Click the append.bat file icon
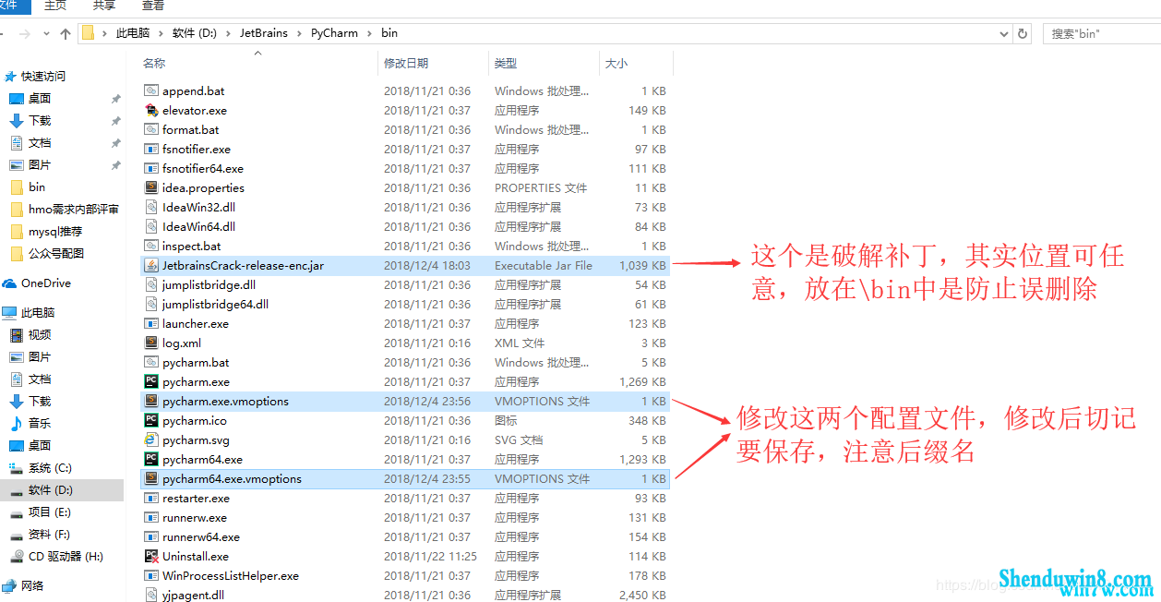This screenshot has width=1161, height=602. coord(151,90)
